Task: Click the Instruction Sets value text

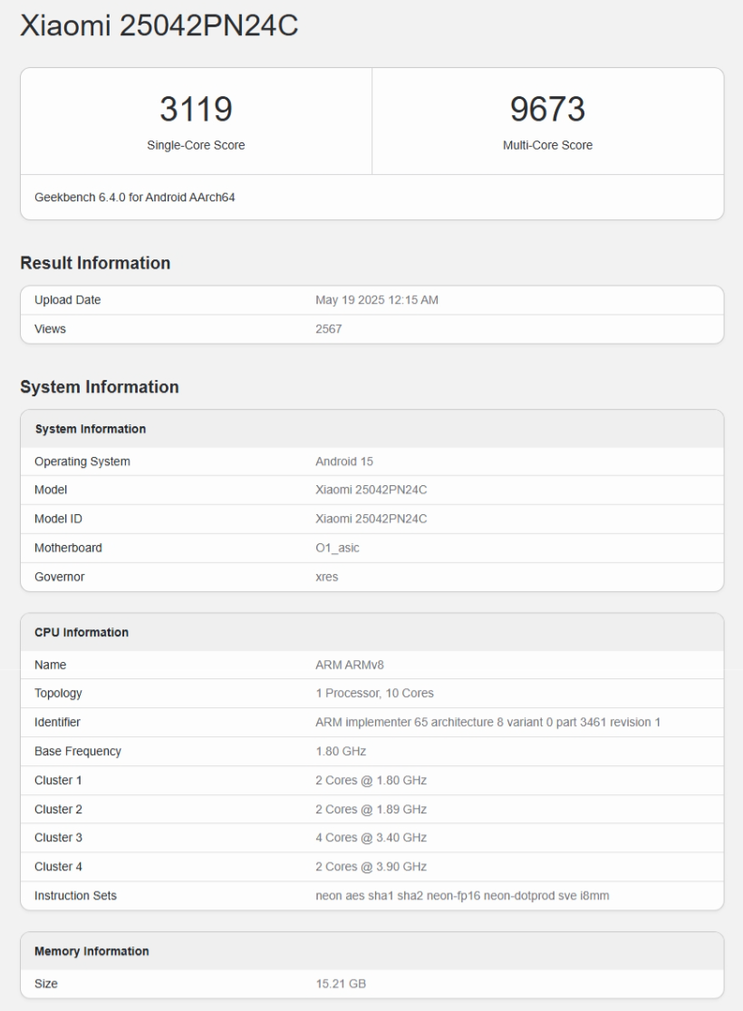Action: (462, 896)
